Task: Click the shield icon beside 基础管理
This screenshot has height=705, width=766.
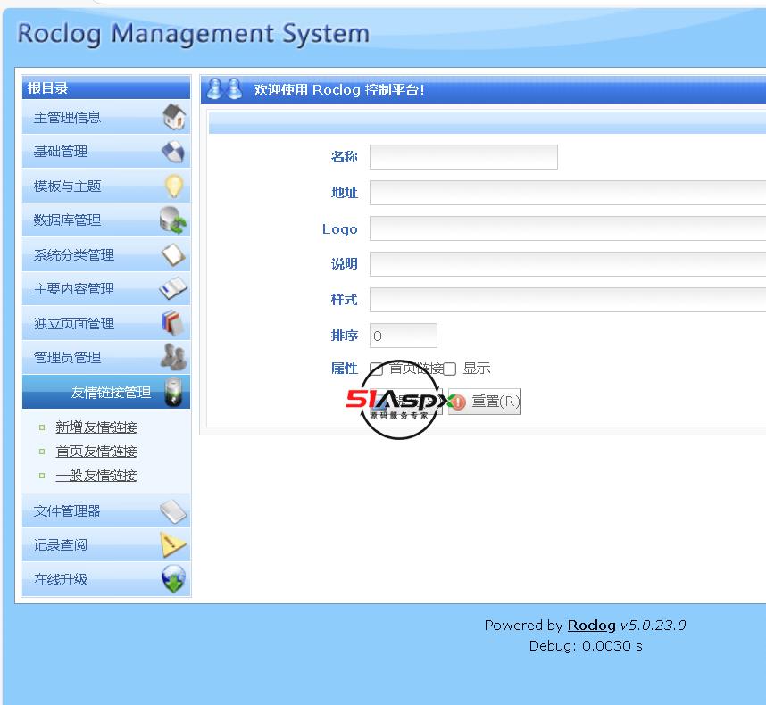Action: 173,152
